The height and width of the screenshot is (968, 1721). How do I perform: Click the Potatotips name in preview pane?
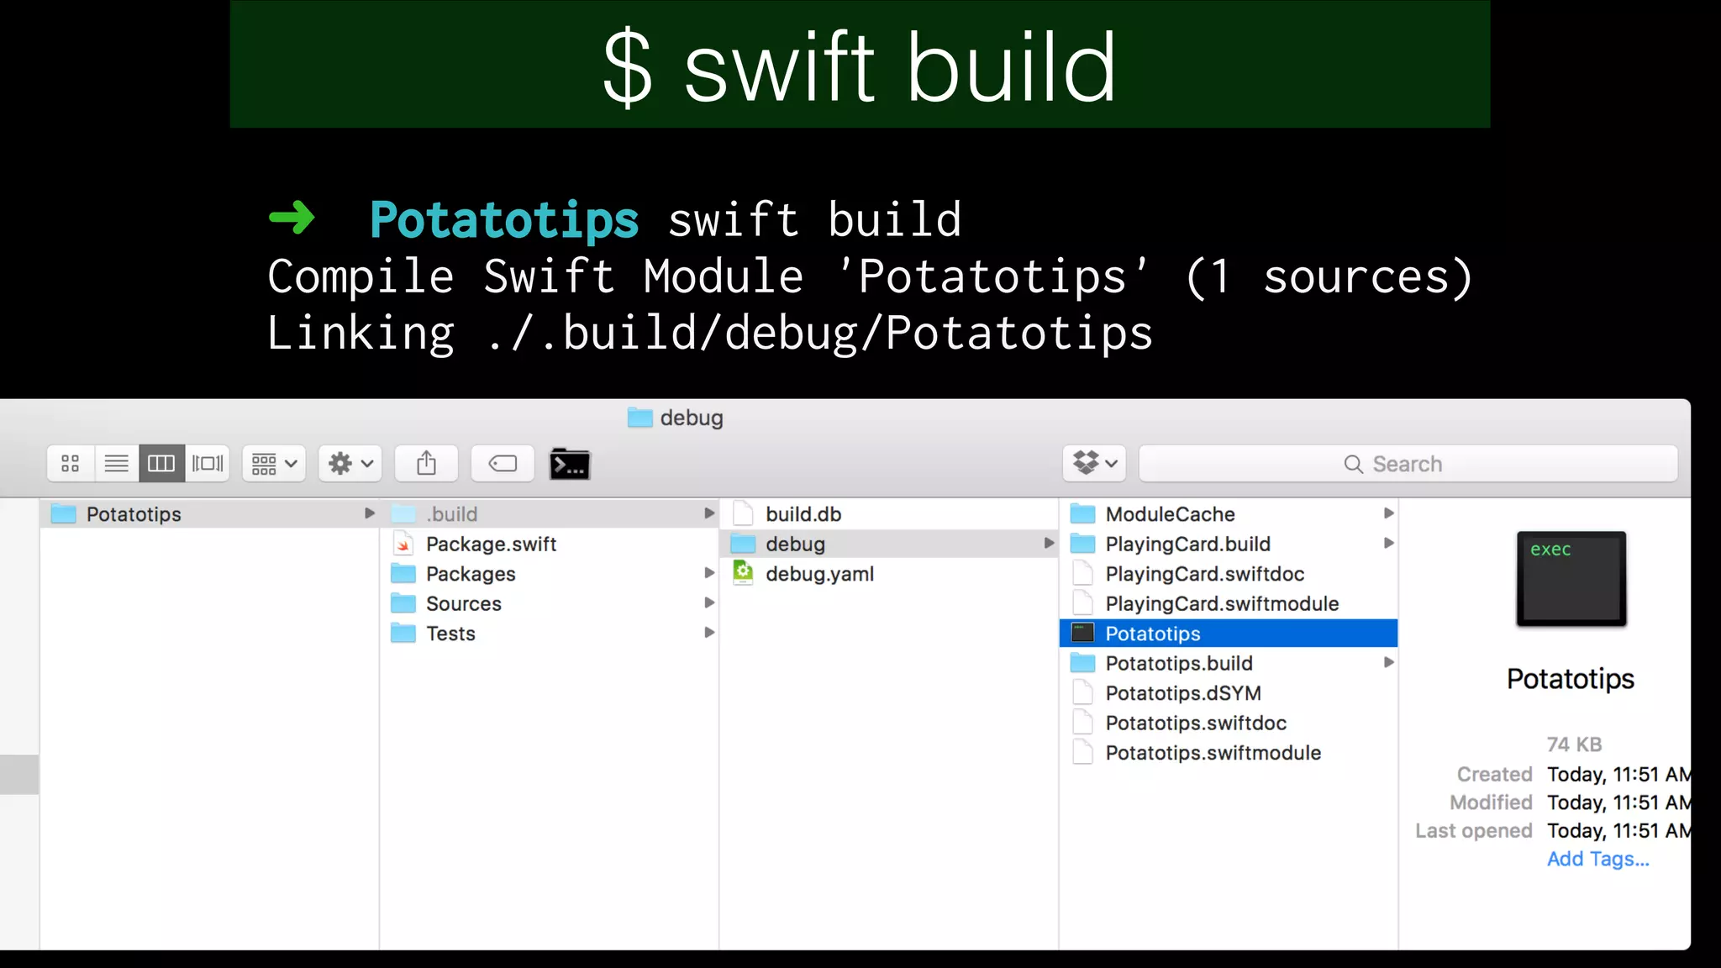(1570, 679)
